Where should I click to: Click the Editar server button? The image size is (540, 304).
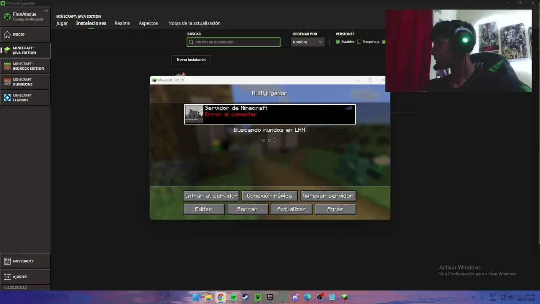coord(203,209)
